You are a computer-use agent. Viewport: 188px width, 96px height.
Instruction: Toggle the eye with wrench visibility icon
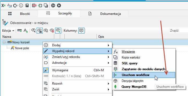pyautogui.click(x=33, y=31)
